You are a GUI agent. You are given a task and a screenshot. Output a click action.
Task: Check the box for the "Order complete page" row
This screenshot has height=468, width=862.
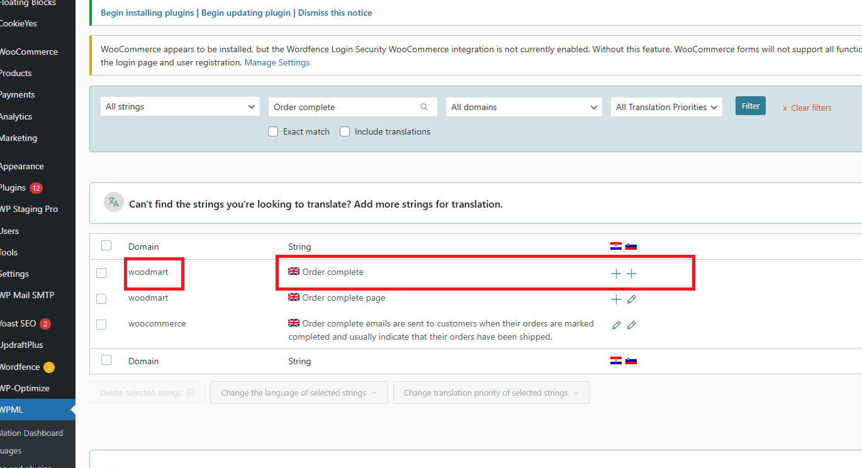point(101,299)
